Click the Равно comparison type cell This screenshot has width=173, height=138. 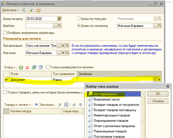pos(64,80)
